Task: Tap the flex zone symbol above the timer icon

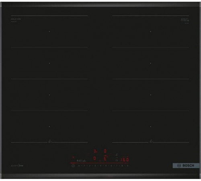Action: 117,154
